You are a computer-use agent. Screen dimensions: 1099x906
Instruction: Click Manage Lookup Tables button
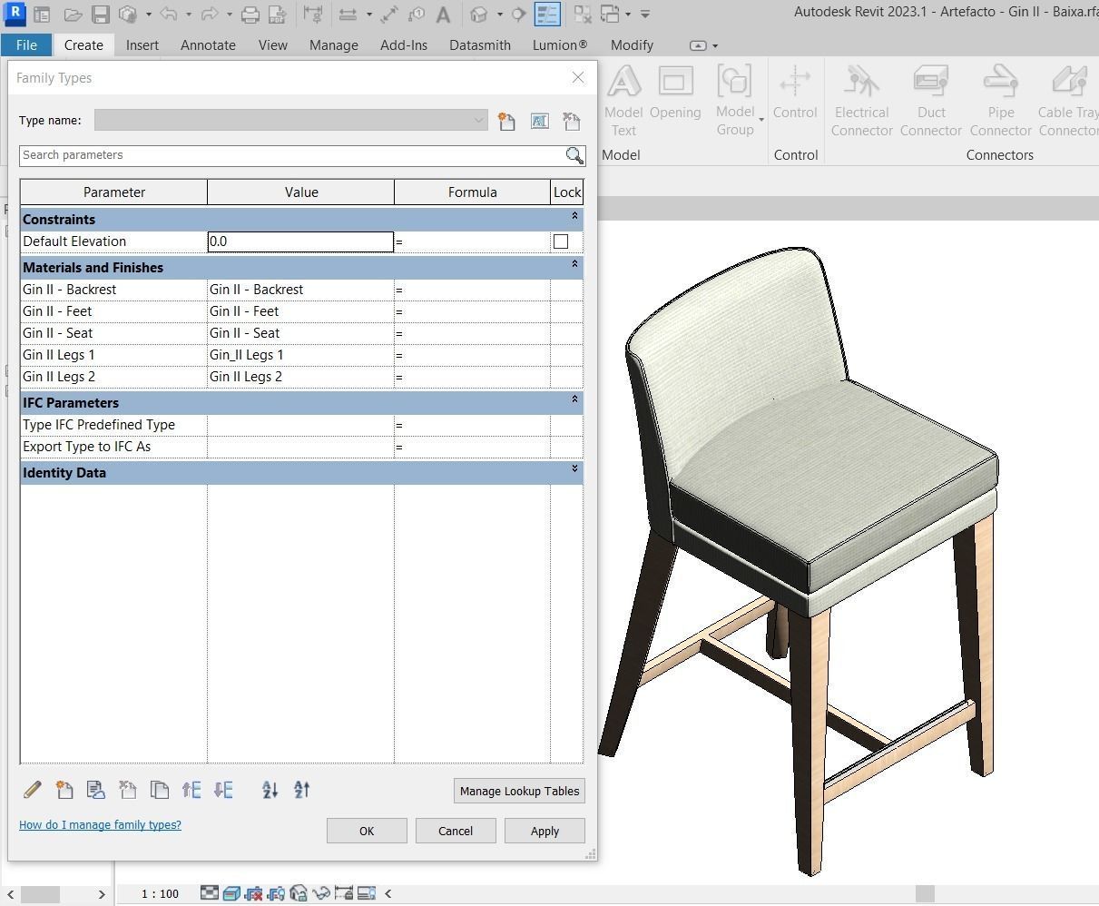[519, 791]
